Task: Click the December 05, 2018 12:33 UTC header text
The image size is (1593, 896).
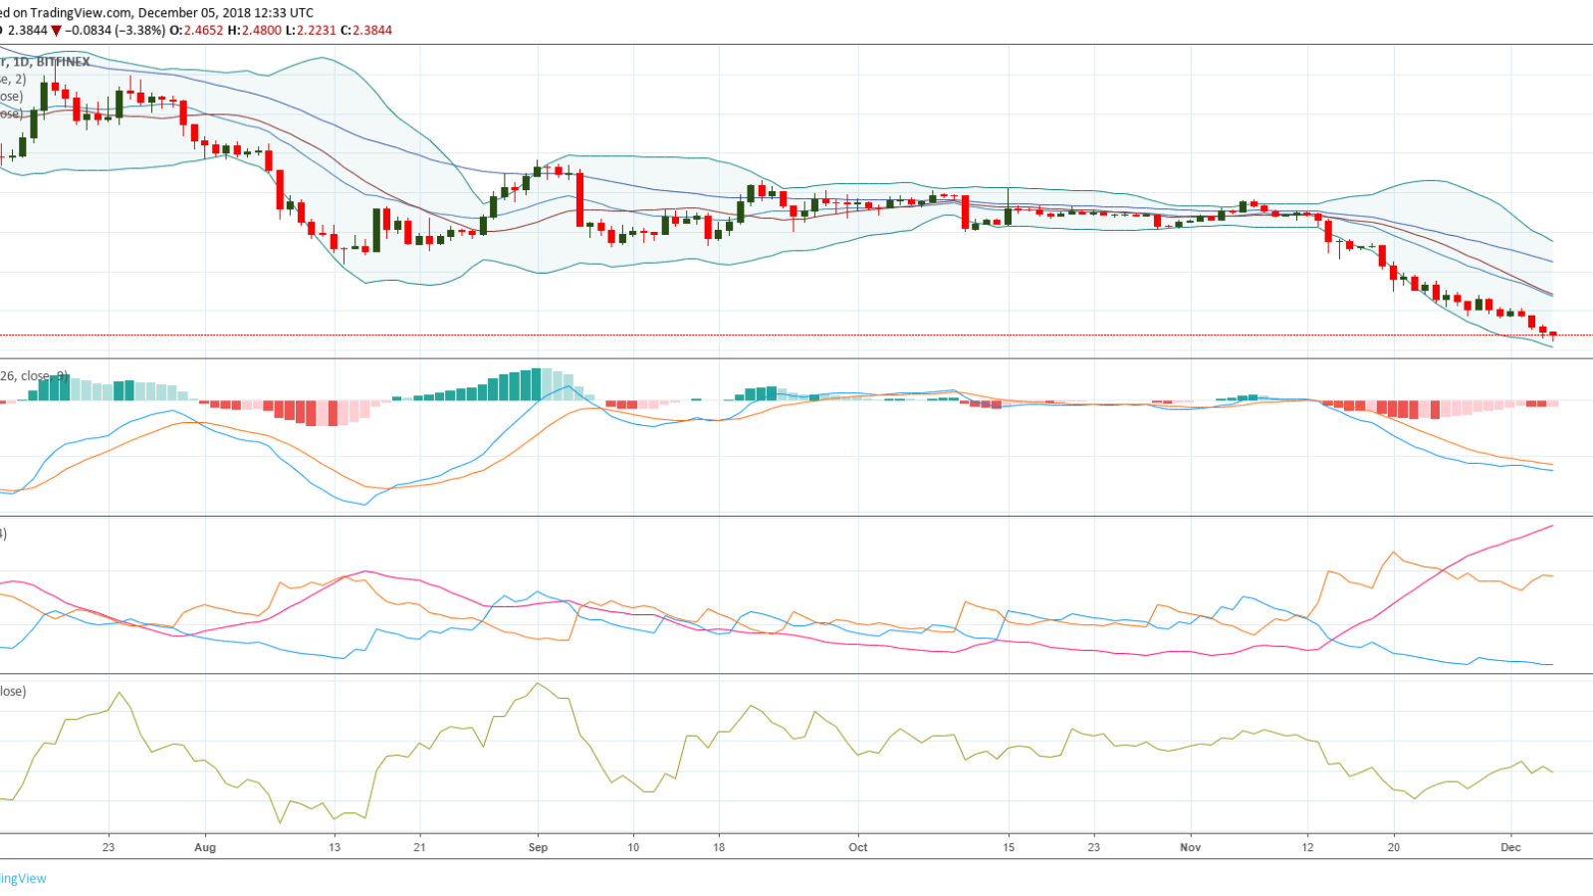Action: 225,13
